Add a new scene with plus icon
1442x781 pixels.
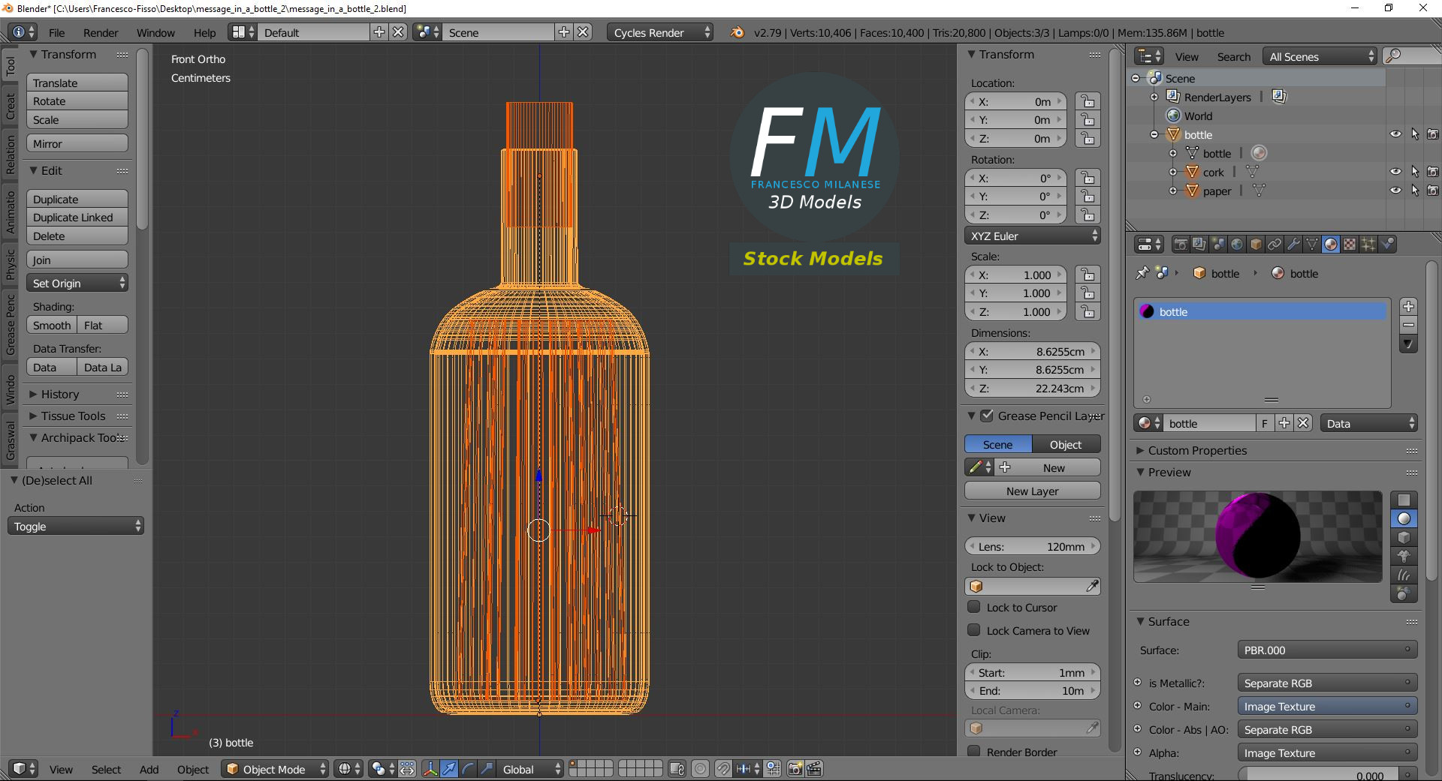[564, 32]
